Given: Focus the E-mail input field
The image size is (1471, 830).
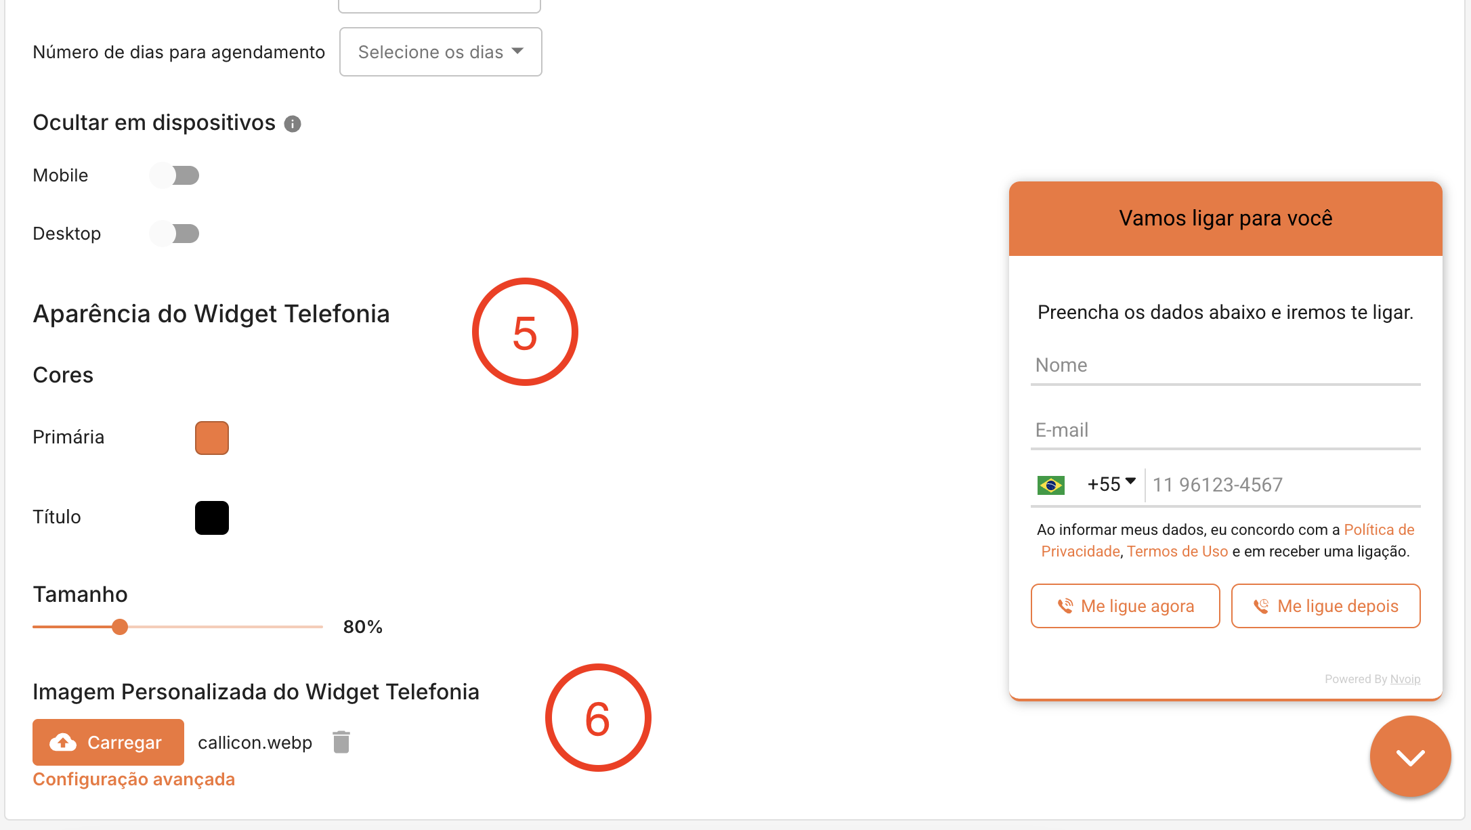Looking at the screenshot, I should tap(1225, 431).
